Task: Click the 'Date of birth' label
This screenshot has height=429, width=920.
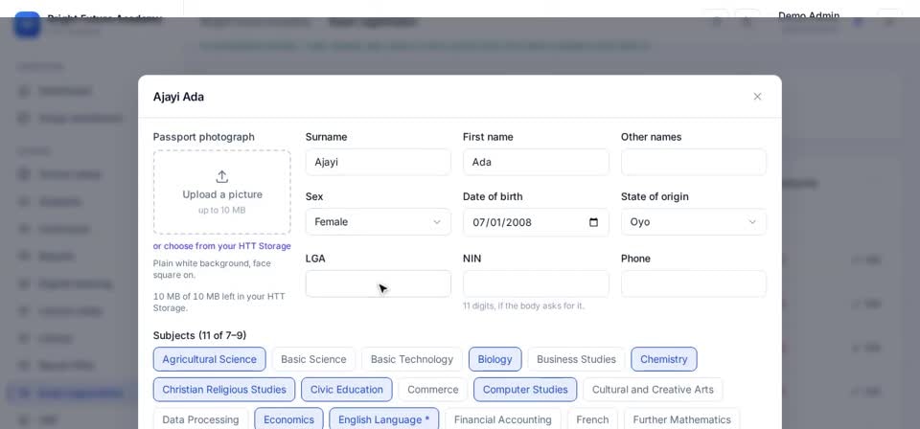Action: pyautogui.click(x=493, y=196)
